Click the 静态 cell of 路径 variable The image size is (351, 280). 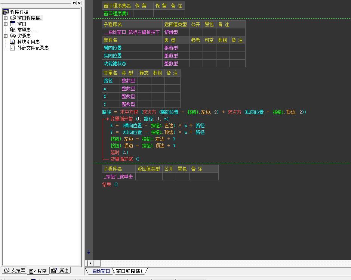click(x=144, y=81)
